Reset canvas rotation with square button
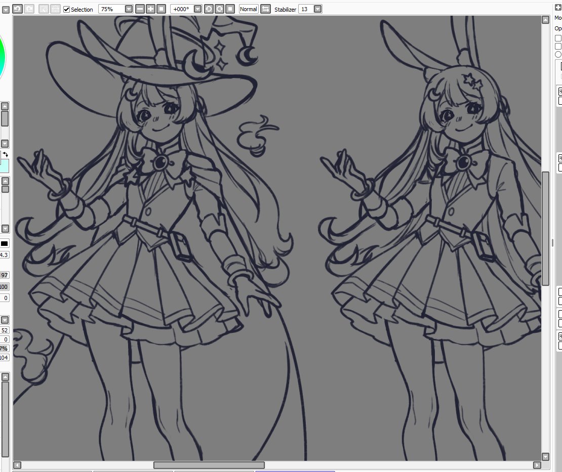Image resolution: width=562 pixels, height=472 pixels. pyautogui.click(x=230, y=9)
